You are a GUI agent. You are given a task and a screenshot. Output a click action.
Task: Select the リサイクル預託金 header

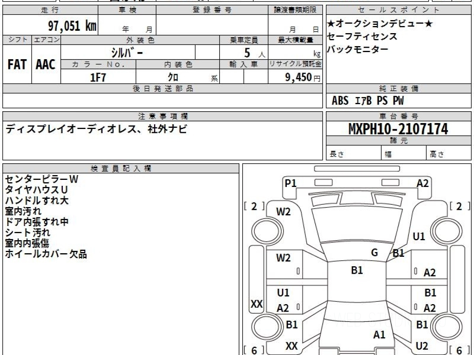295,65
